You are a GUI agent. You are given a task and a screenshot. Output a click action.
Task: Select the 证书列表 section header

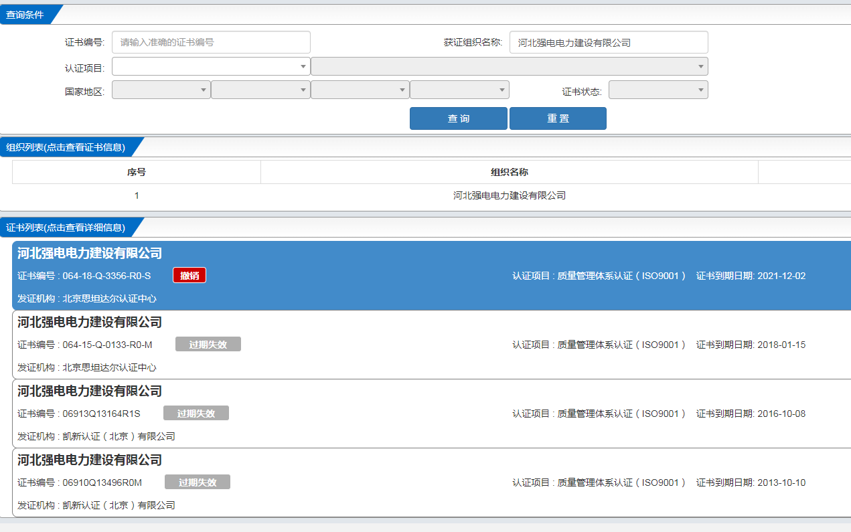[x=66, y=228]
